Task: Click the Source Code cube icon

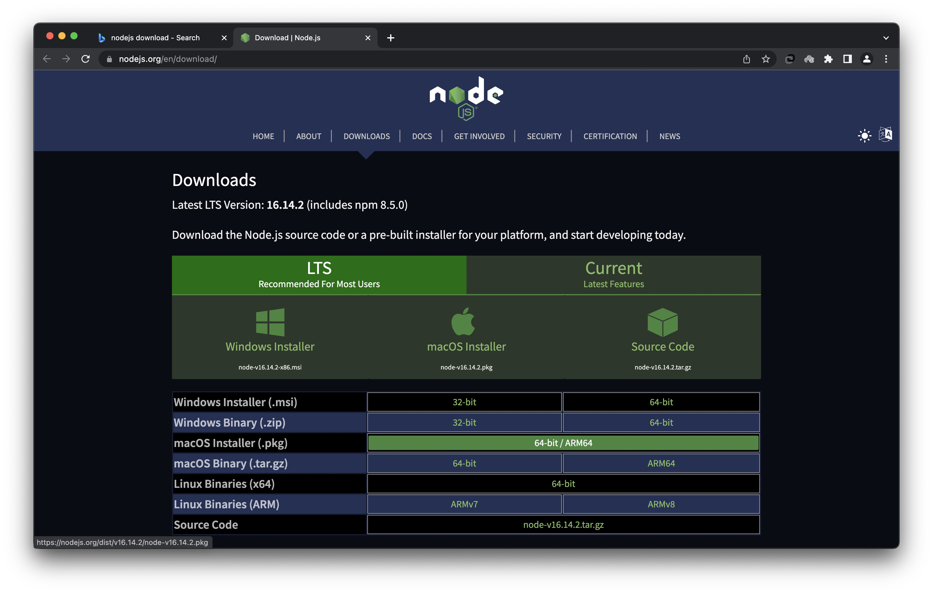Action: coord(662,322)
